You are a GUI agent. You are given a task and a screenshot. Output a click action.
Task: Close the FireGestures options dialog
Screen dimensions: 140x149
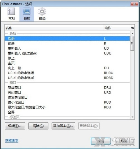tap(134, 4)
